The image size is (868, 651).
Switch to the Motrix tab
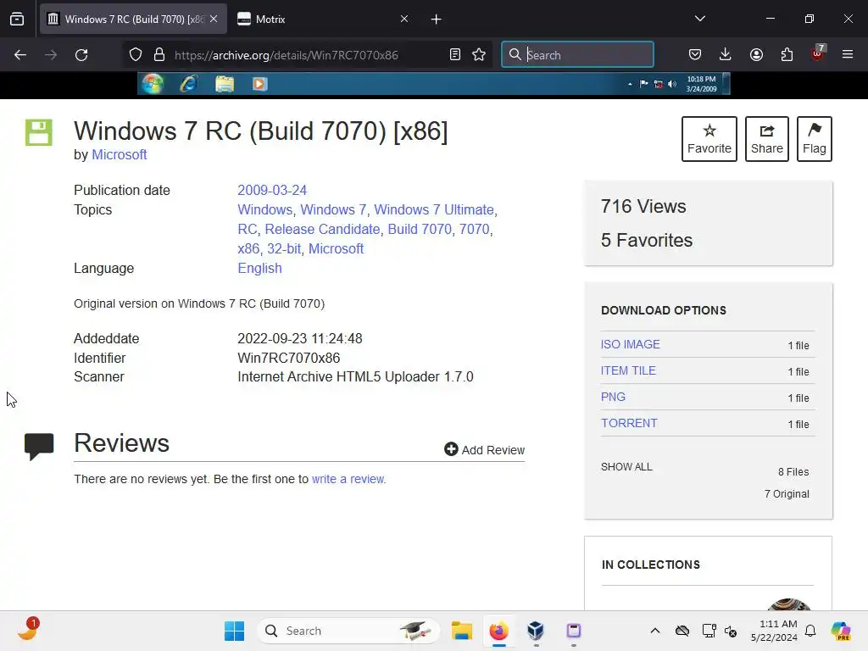pos(323,19)
